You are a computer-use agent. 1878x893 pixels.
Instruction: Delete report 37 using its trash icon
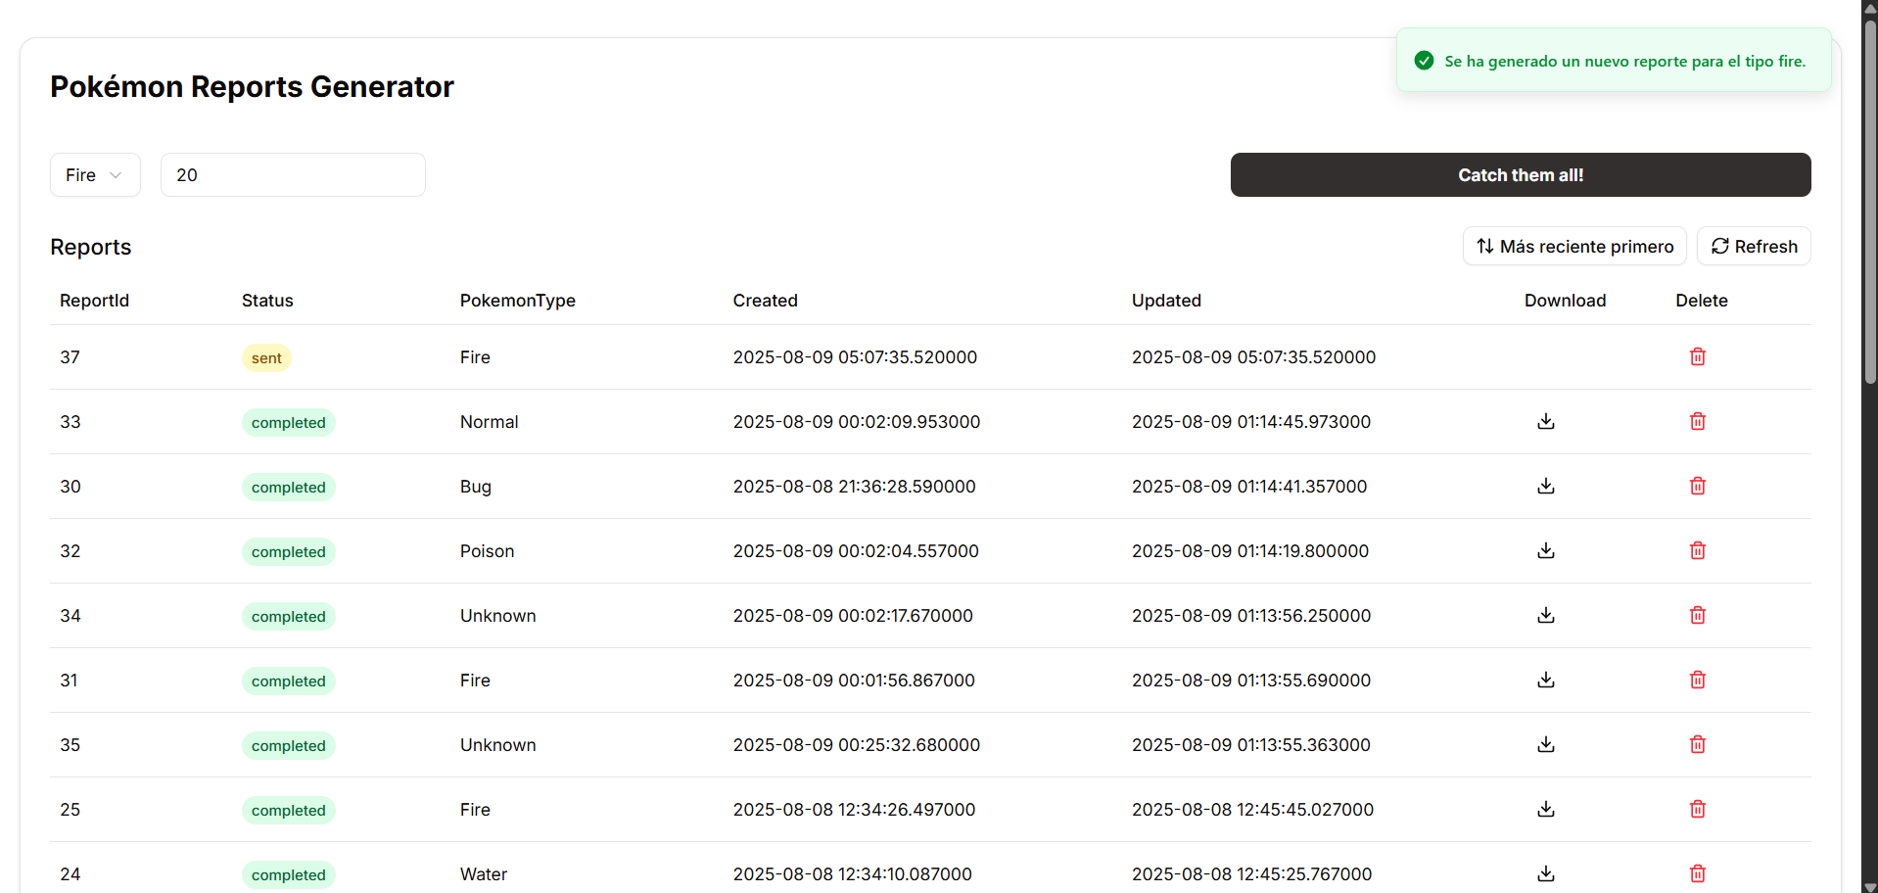click(1697, 356)
